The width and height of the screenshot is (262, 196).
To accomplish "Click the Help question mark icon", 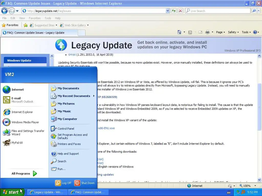I will [x=255, y=32].
